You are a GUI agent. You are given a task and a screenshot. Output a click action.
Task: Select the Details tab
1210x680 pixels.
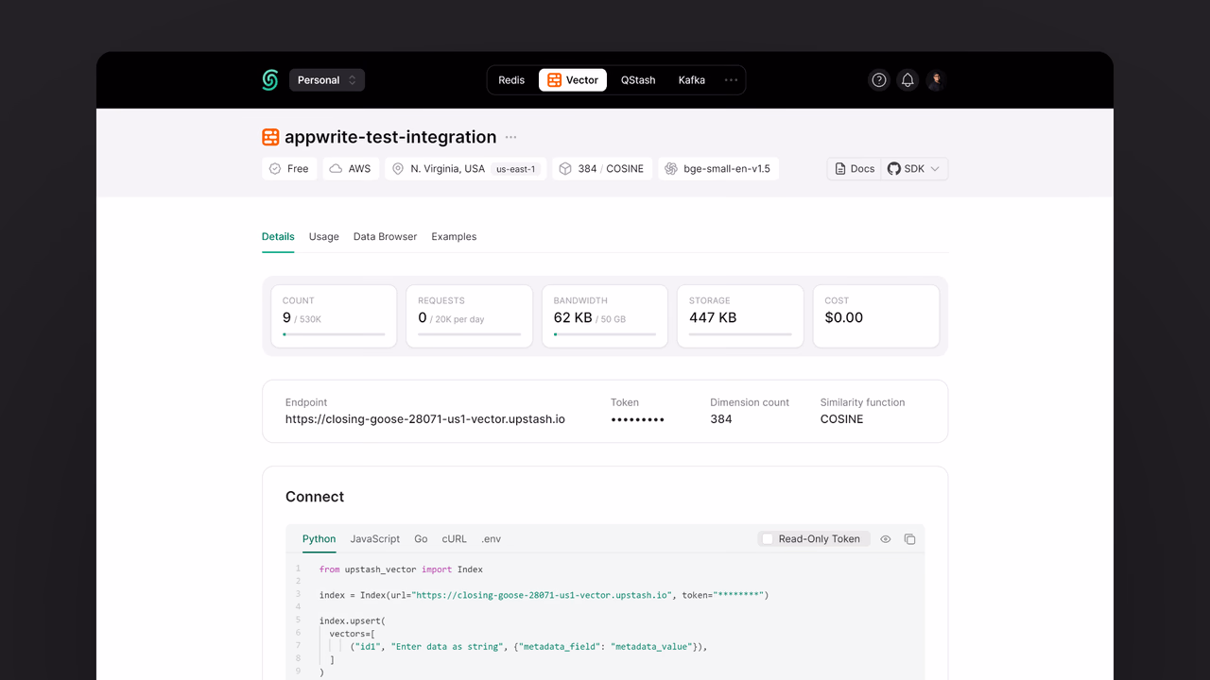point(278,237)
